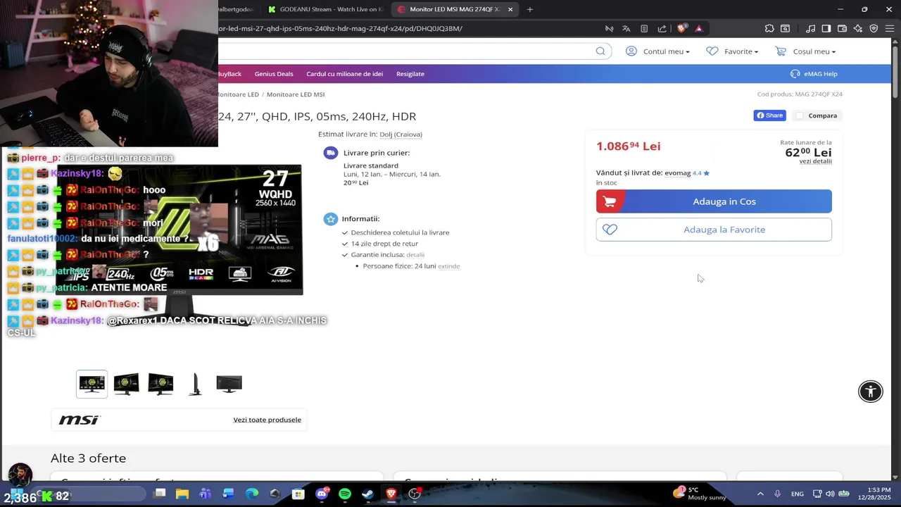Click the search magnifier icon in eMAG search bar
901x507 pixels.
(600, 51)
